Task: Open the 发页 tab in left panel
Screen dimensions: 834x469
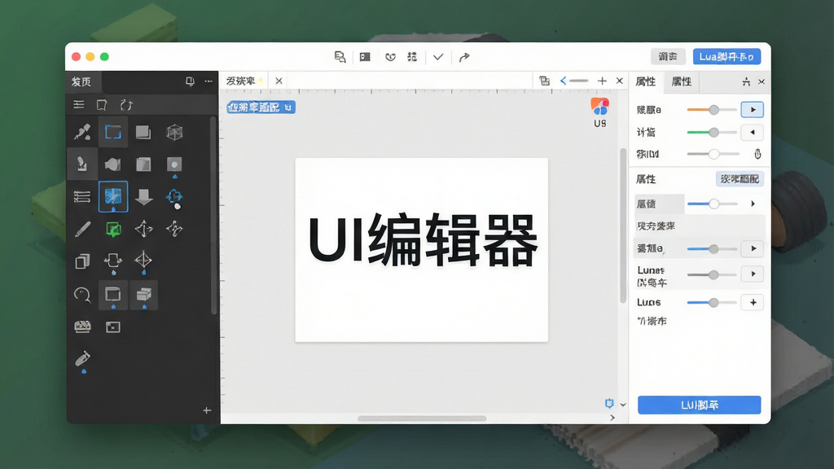Action: [x=81, y=81]
